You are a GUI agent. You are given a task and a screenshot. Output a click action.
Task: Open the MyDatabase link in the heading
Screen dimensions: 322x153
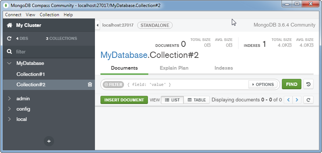[124, 55]
